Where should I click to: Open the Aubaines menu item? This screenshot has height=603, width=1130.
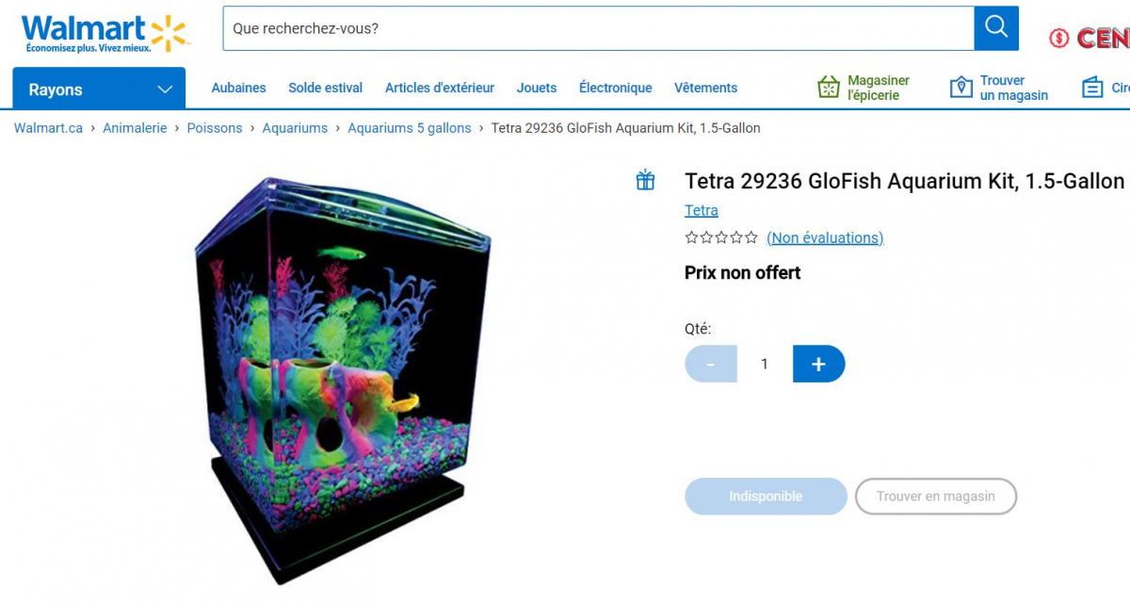pos(238,88)
